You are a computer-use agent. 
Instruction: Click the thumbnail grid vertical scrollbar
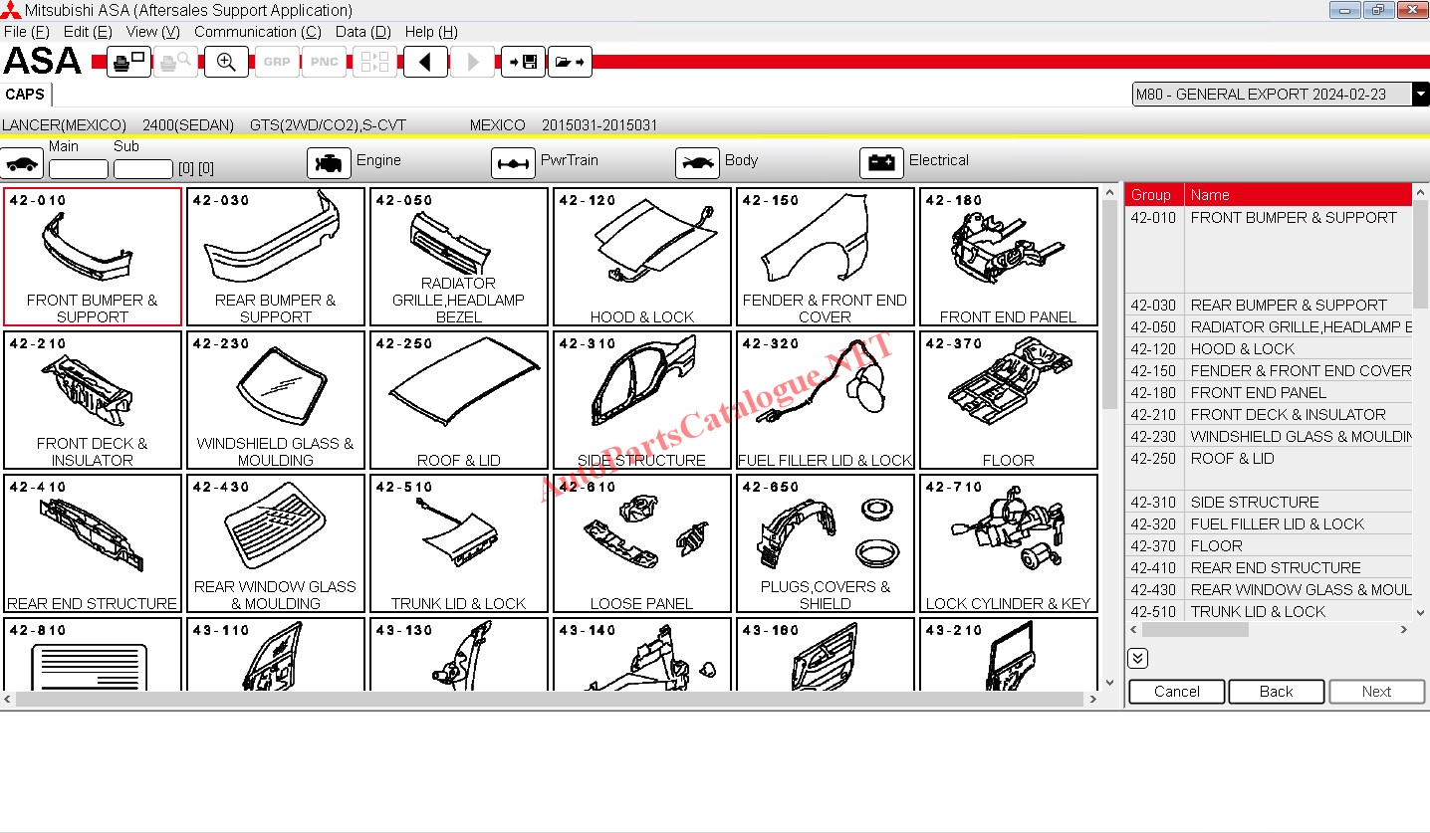[1110, 438]
